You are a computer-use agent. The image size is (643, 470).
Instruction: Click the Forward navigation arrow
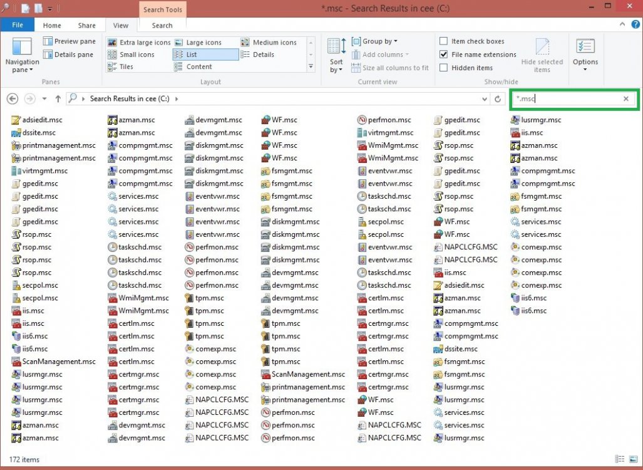(29, 99)
